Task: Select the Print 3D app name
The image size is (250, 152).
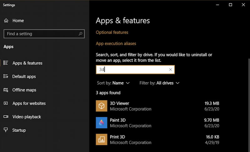Action: (117, 137)
